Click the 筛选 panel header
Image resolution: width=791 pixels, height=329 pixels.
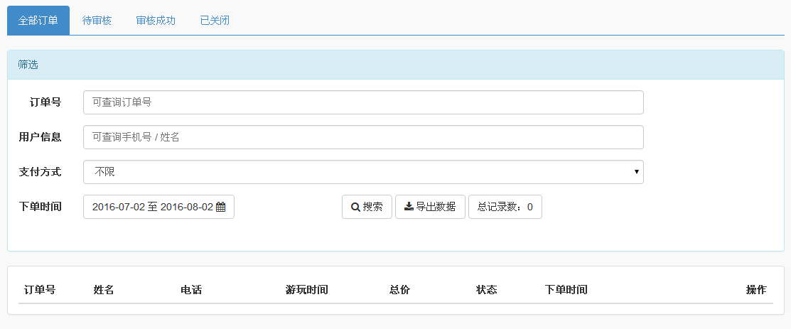pos(396,65)
